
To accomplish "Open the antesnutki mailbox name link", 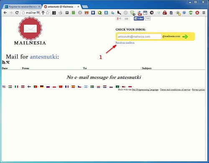I will click(43, 57).
